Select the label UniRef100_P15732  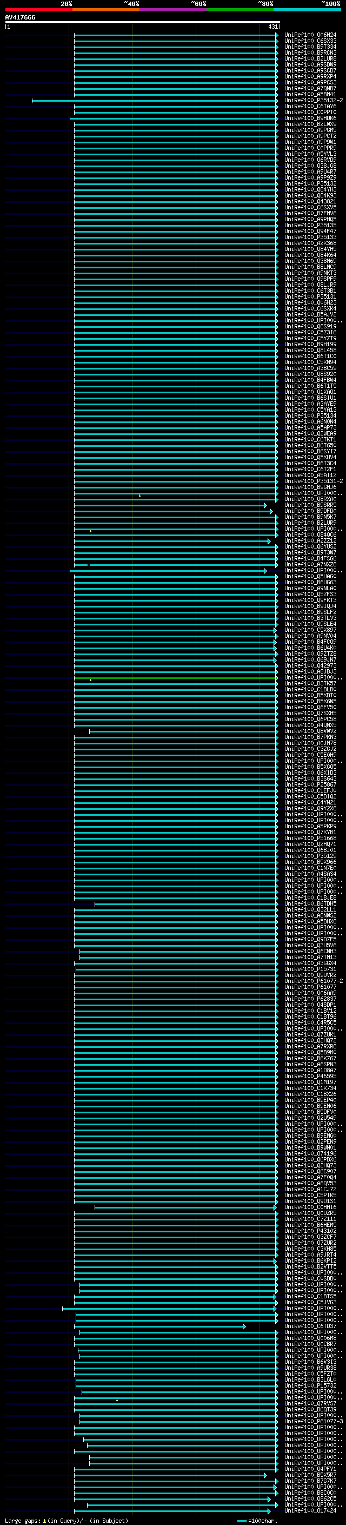pyautogui.click(x=310, y=1386)
